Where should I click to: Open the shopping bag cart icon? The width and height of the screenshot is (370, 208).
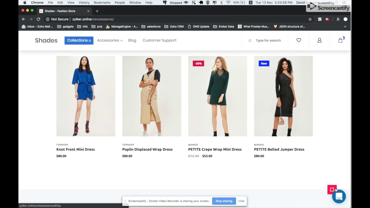(x=341, y=40)
